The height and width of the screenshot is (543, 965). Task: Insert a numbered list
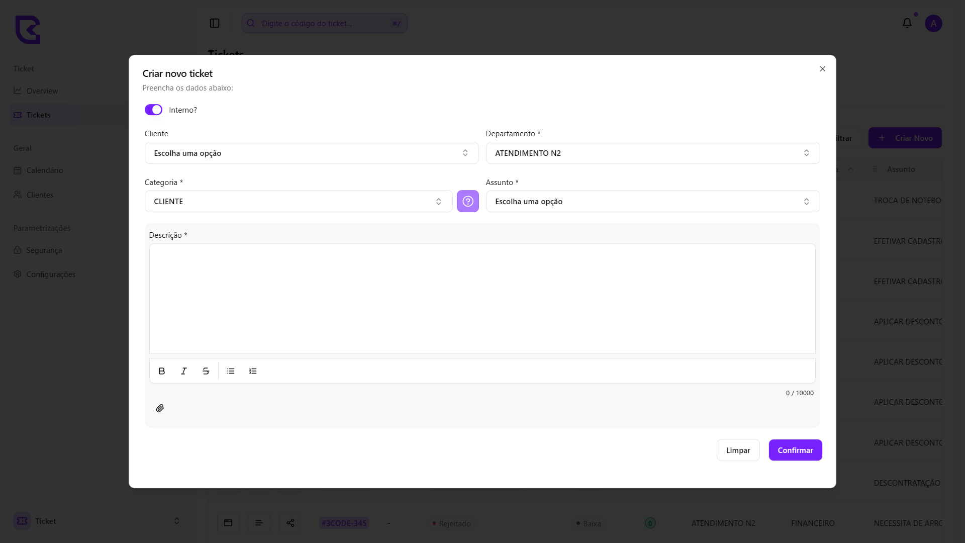coord(253,371)
